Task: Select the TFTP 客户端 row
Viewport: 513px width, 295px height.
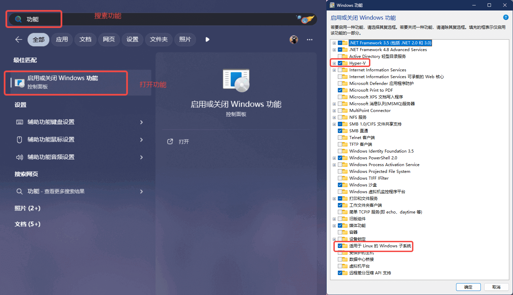Action: [x=361, y=144]
